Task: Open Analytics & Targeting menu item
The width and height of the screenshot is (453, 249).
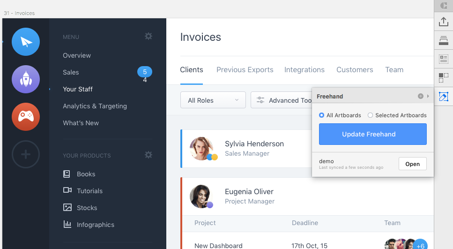Action: tap(95, 106)
